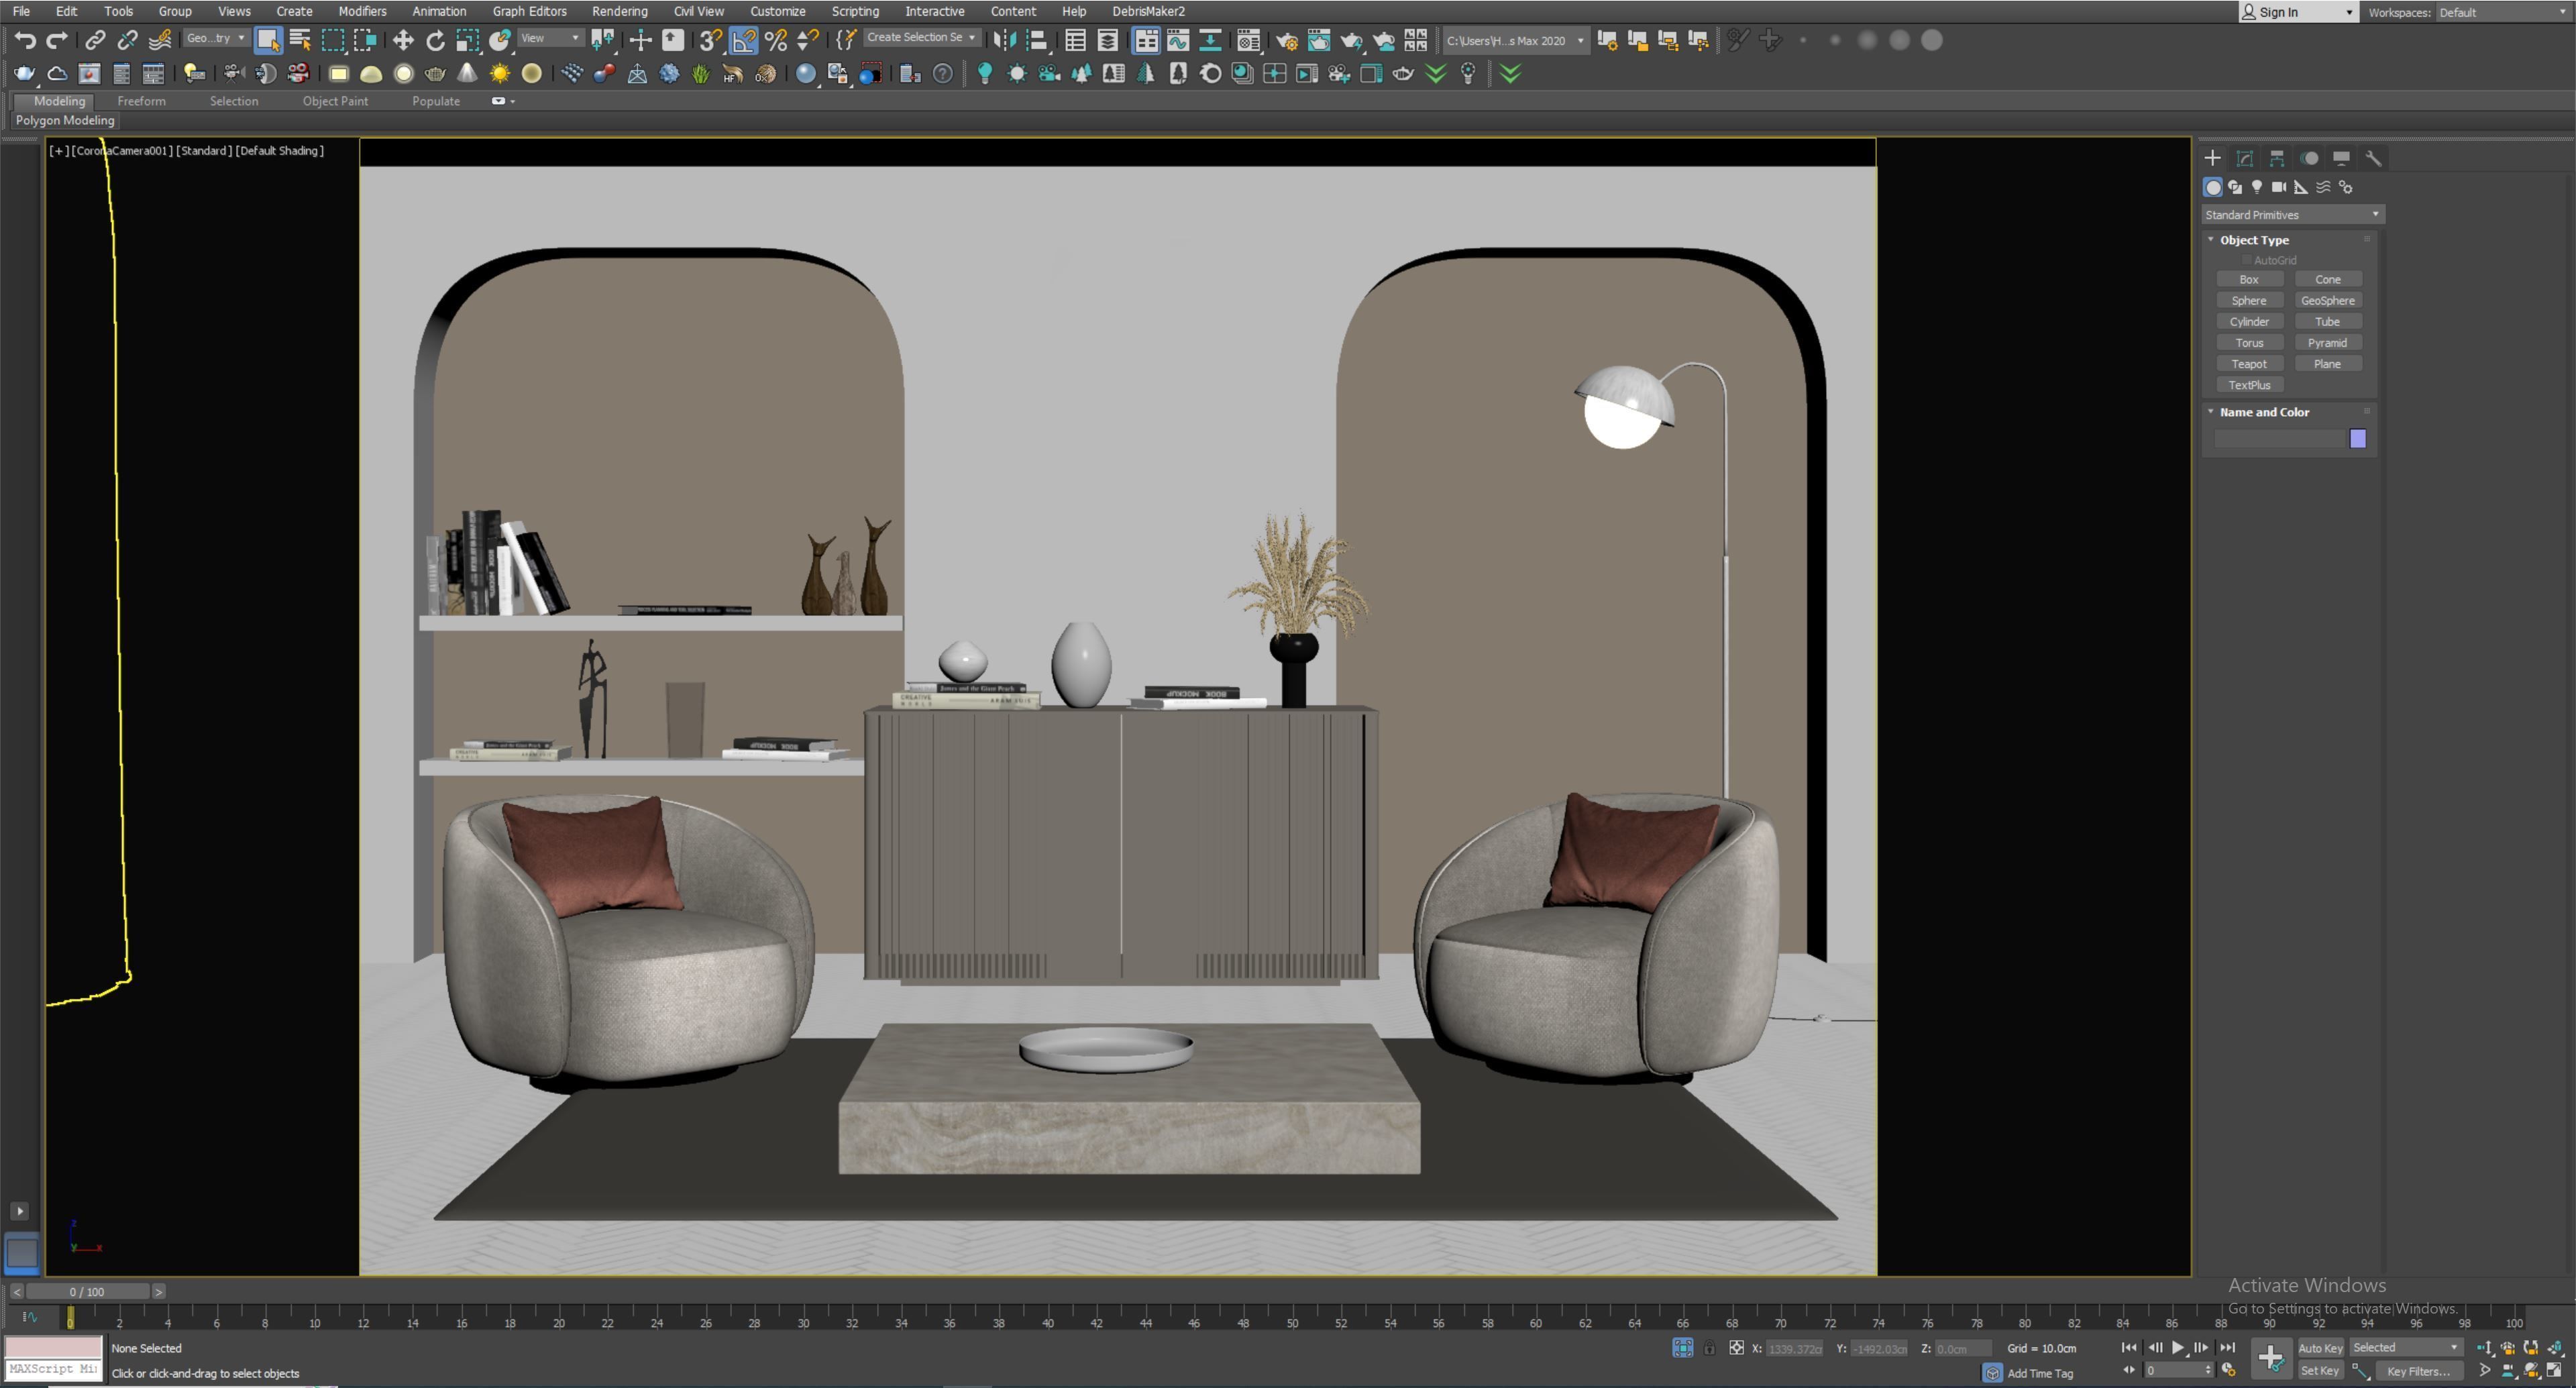Click the Redo arrow icon
The width and height of the screenshot is (2576, 1388).
click(x=57, y=40)
